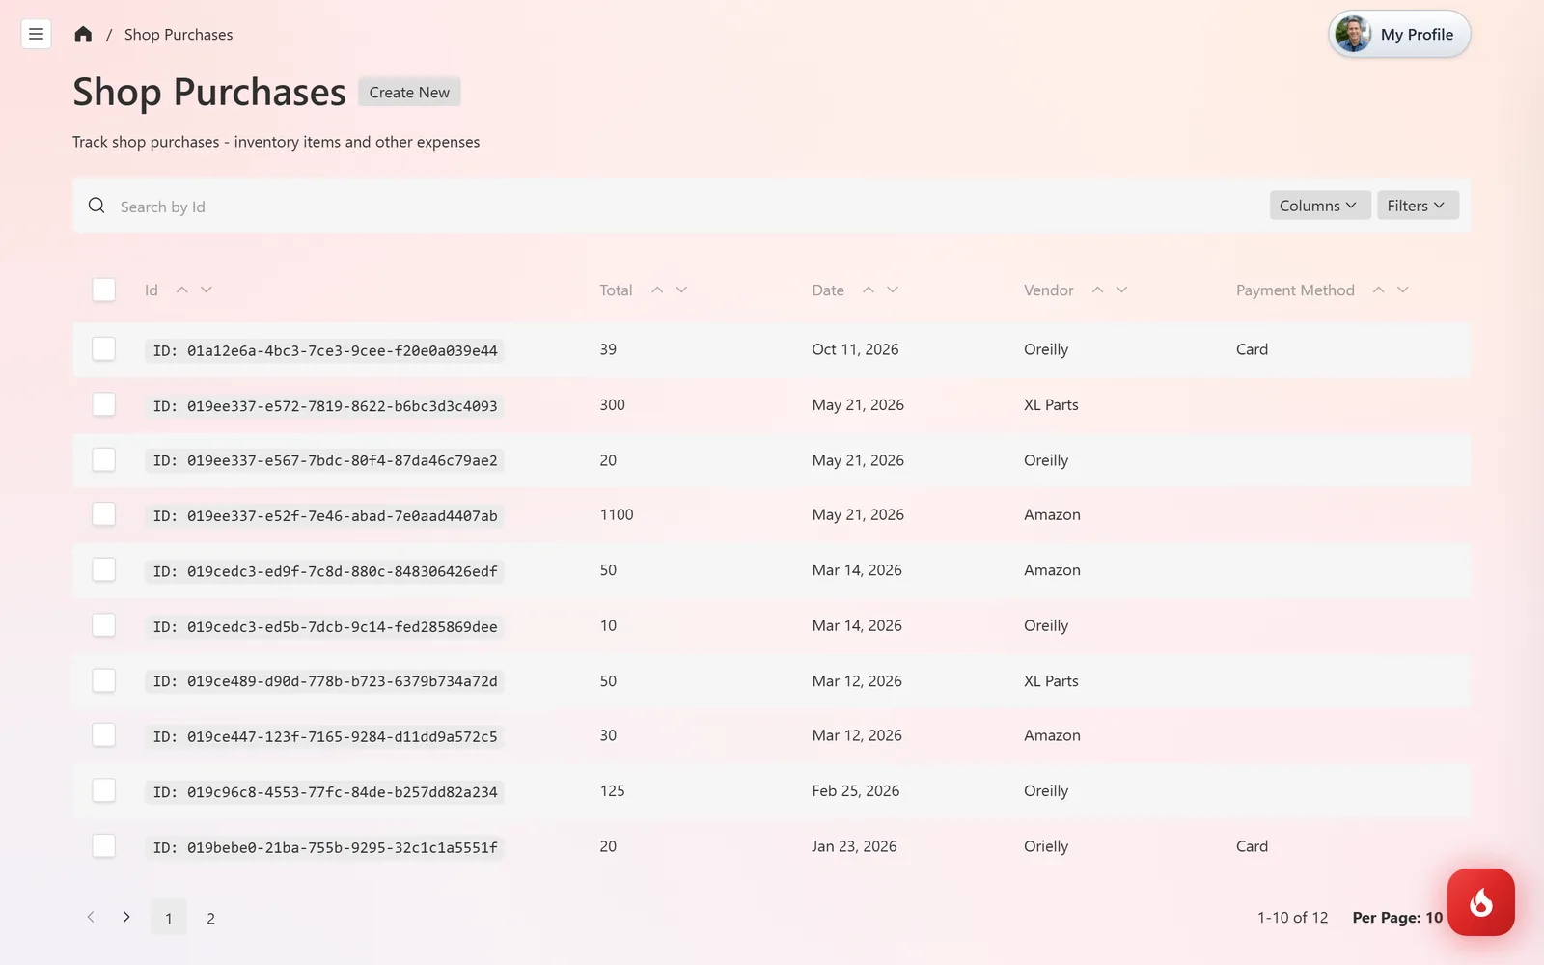This screenshot has height=965, width=1544.
Task: Sort Vendor column descending arrow
Action: point(1121,289)
